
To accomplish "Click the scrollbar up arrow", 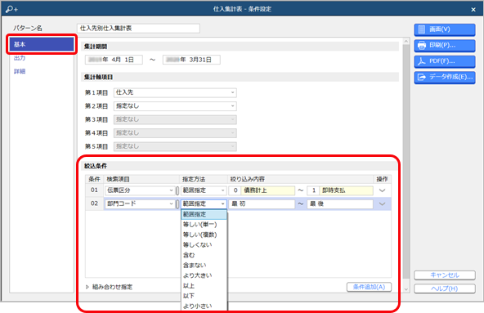I will tap(406, 42).
